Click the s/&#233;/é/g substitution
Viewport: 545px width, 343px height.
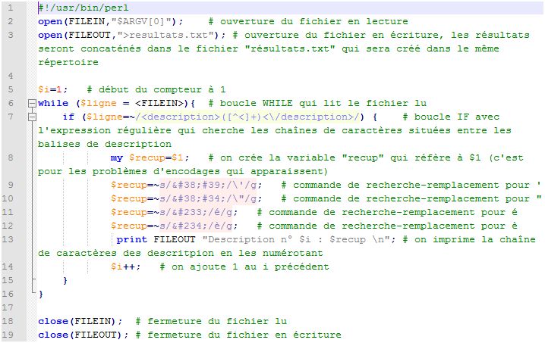196,212
